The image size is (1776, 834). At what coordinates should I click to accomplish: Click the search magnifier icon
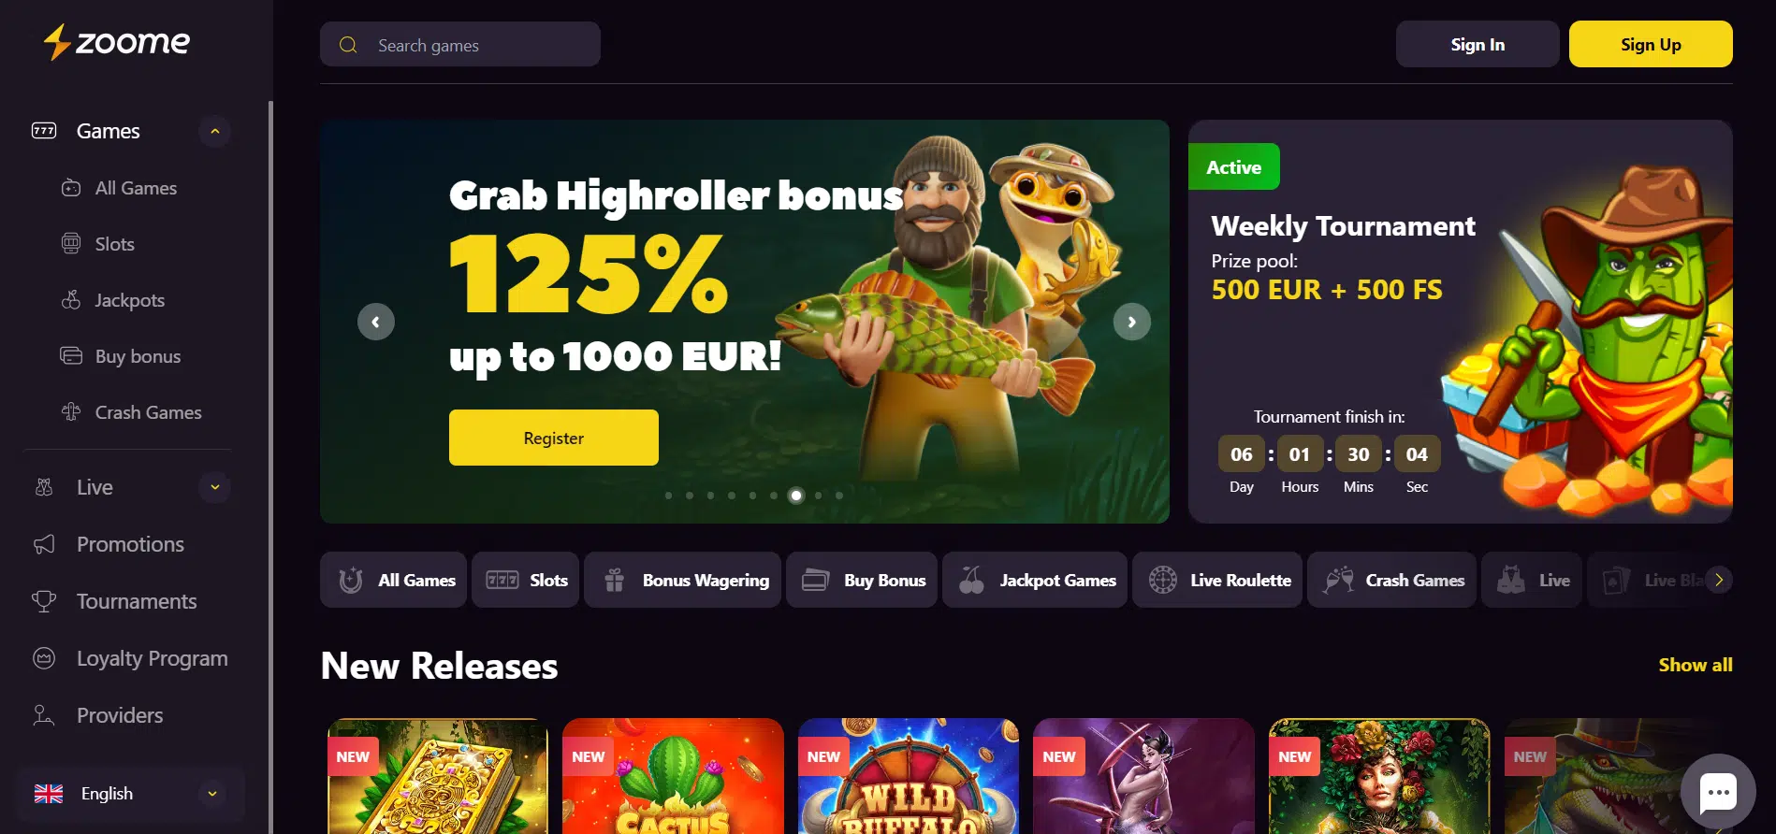348,45
